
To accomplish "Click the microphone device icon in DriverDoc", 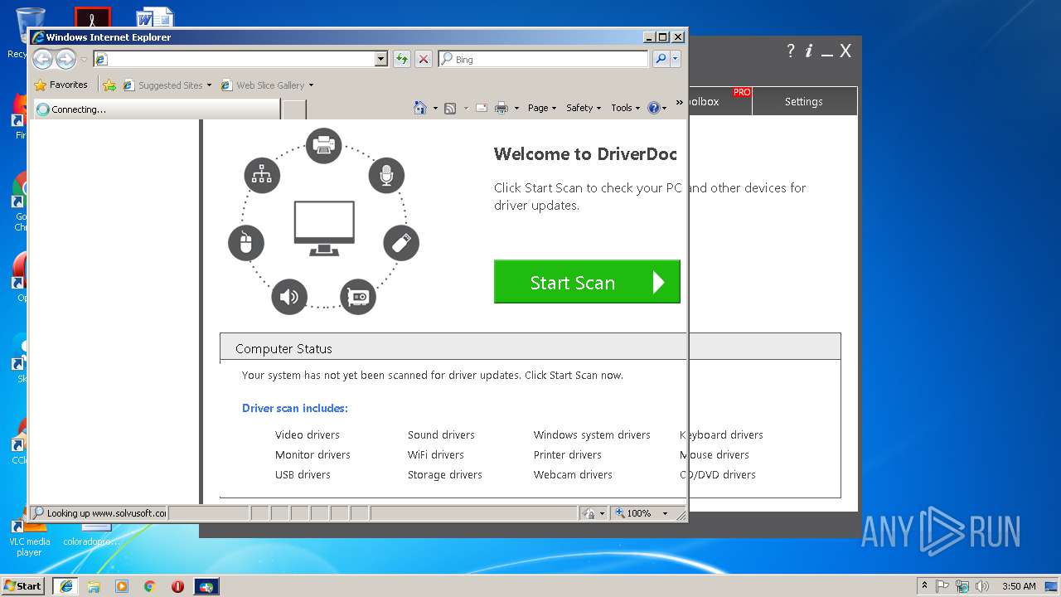I will (386, 175).
